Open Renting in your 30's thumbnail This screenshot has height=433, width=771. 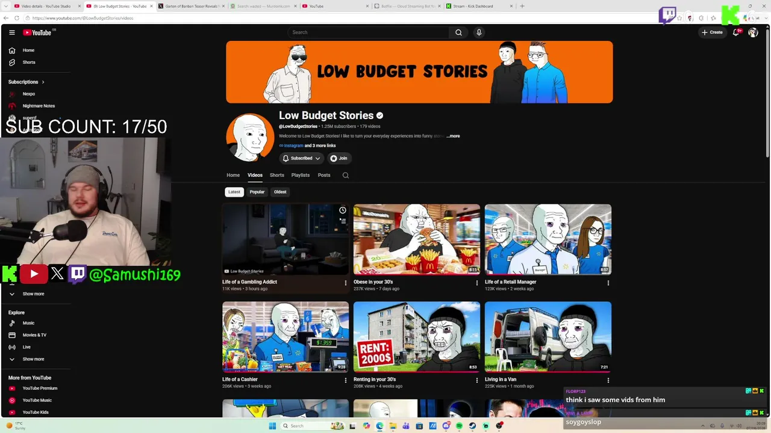417,337
